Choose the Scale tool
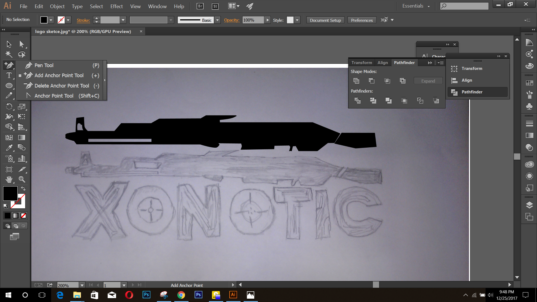Viewport: 537px width, 302px height. click(x=22, y=106)
